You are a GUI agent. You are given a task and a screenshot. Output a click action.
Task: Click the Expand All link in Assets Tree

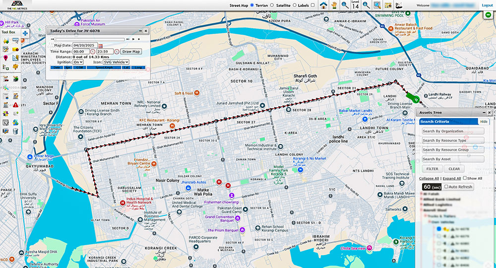click(451, 178)
